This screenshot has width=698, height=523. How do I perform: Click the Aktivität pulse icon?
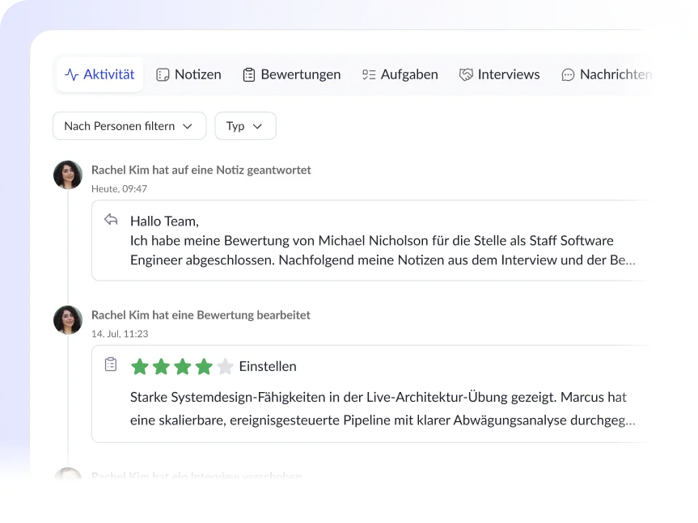pyautogui.click(x=72, y=74)
